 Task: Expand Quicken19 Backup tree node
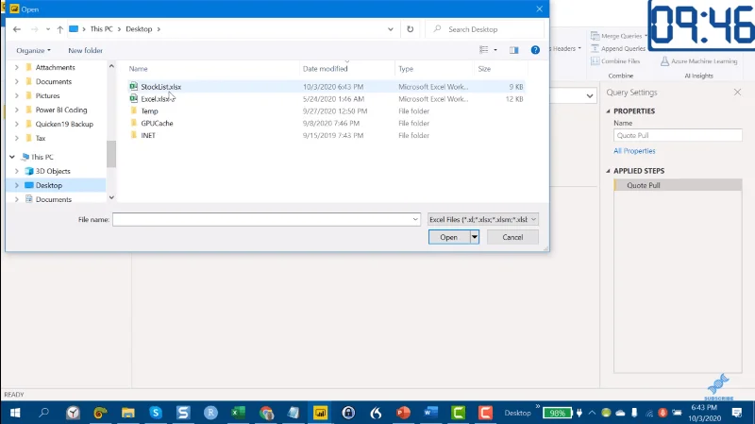(17, 124)
